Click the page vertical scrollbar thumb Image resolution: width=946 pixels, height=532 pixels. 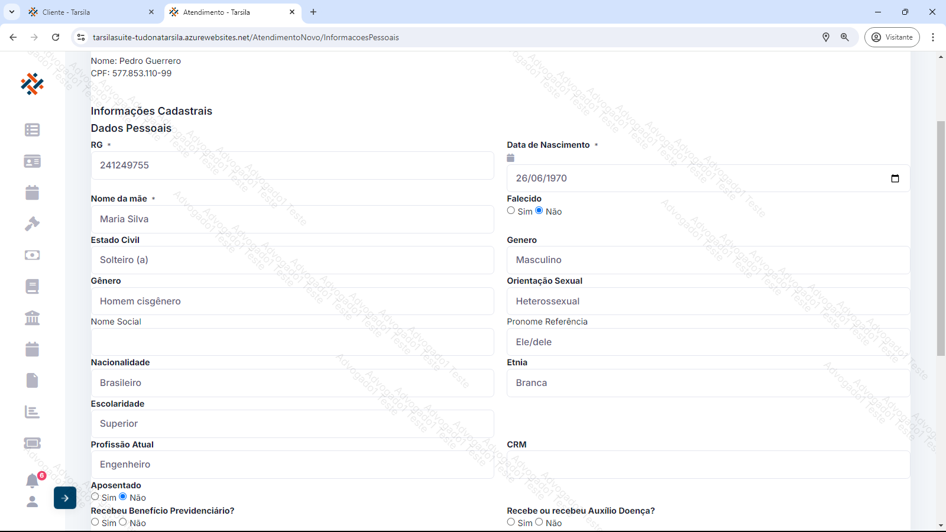tap(941, 236)
